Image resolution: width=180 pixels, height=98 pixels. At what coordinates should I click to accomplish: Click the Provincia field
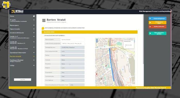(x=73, y=64)
